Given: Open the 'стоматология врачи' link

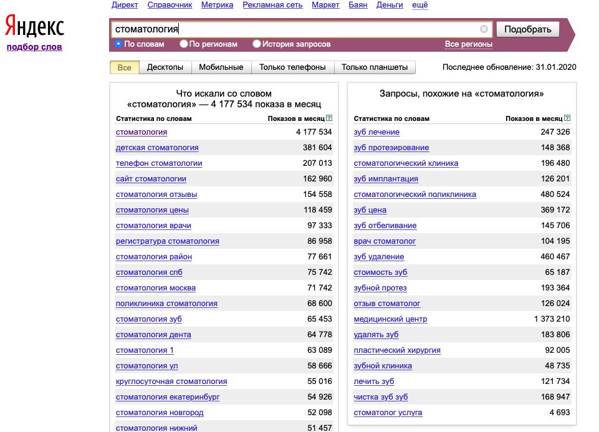Looking at the screenshot, I should tap(153, 226).
